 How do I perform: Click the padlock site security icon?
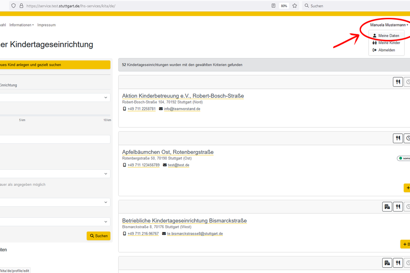pos(21,6)
